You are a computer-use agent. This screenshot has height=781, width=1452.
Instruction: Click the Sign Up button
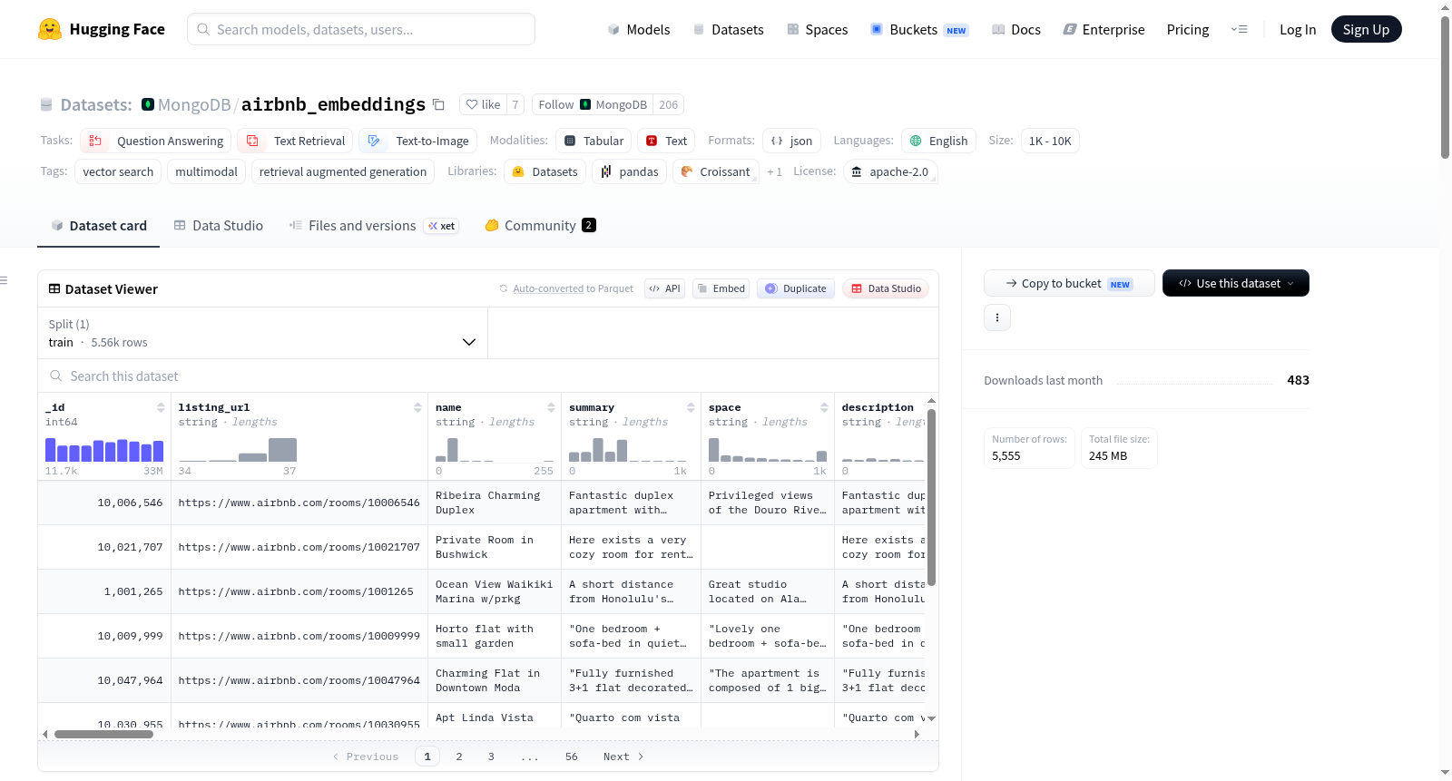pyautogui.click(x=1366, y=29)
